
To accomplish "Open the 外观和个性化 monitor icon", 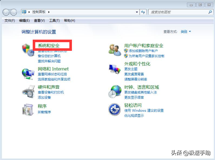I will pyautogui.click(x=115, y=69).
